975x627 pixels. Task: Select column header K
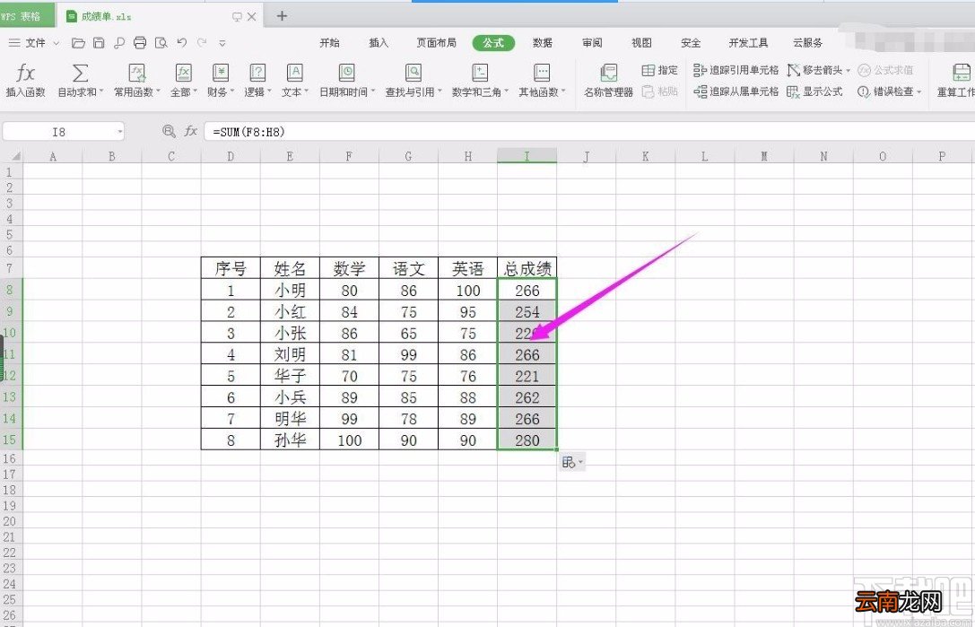click(646, 156)
